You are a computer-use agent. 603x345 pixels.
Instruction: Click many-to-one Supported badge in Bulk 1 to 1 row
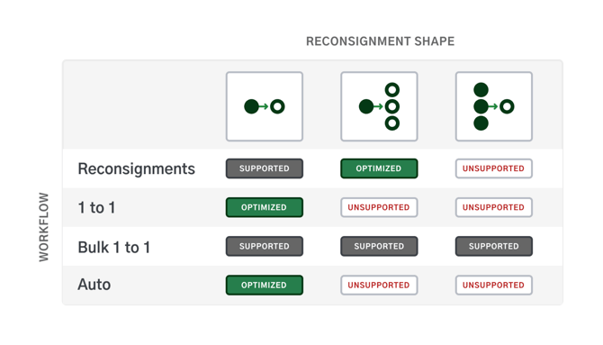494,247
